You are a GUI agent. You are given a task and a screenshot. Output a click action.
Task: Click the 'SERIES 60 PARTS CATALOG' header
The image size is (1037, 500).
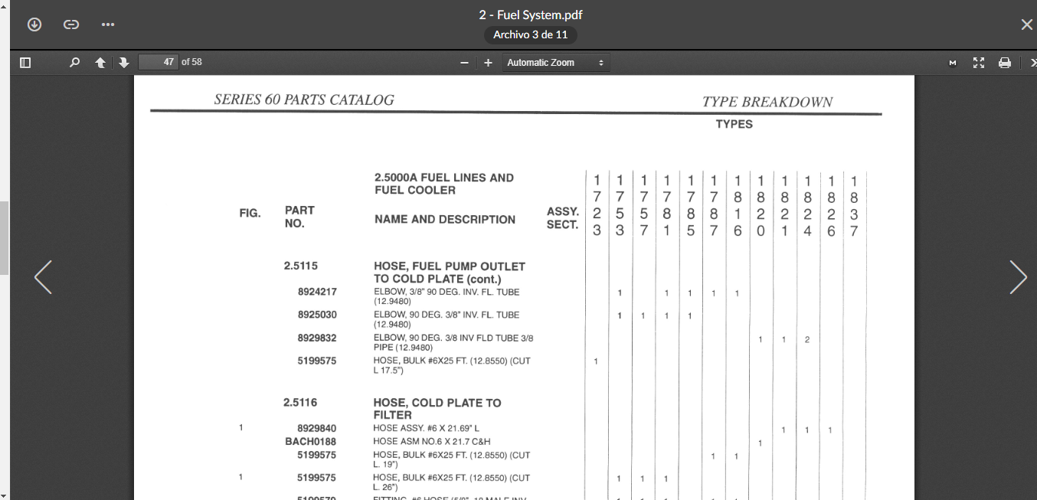pyautogui.click(x=304, y=100)
